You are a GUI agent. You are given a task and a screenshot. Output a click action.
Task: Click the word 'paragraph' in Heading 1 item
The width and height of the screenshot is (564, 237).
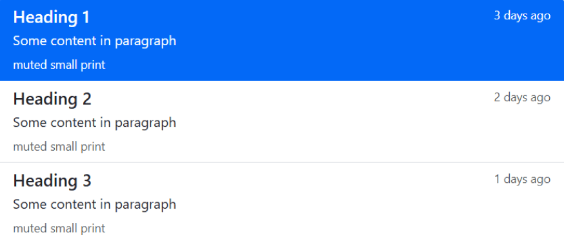click(x=146, y=42)
